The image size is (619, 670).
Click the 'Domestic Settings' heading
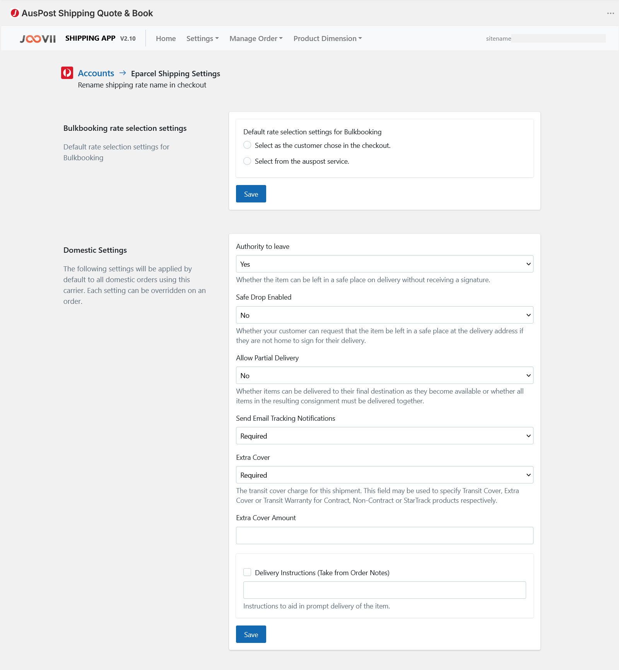(95, 250)
